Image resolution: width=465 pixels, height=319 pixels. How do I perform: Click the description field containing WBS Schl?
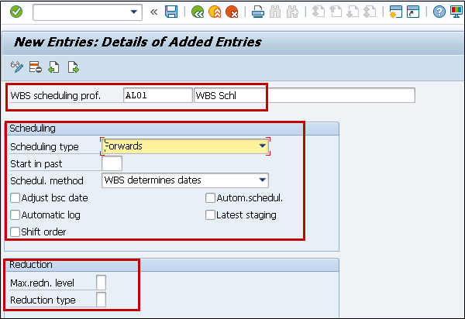305,95
